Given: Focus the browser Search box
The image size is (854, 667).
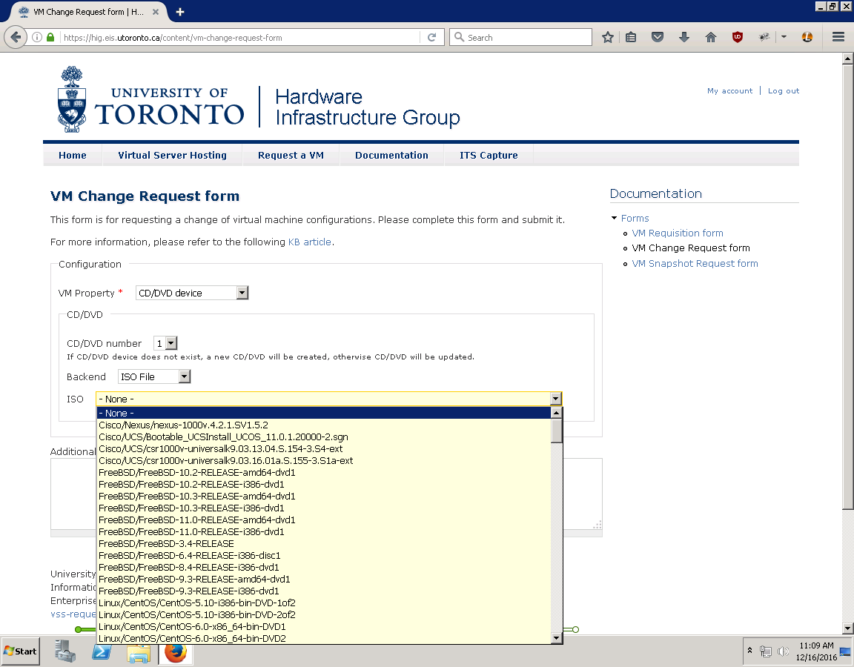Looking at the screenshot, I should [x=520, y=37].
